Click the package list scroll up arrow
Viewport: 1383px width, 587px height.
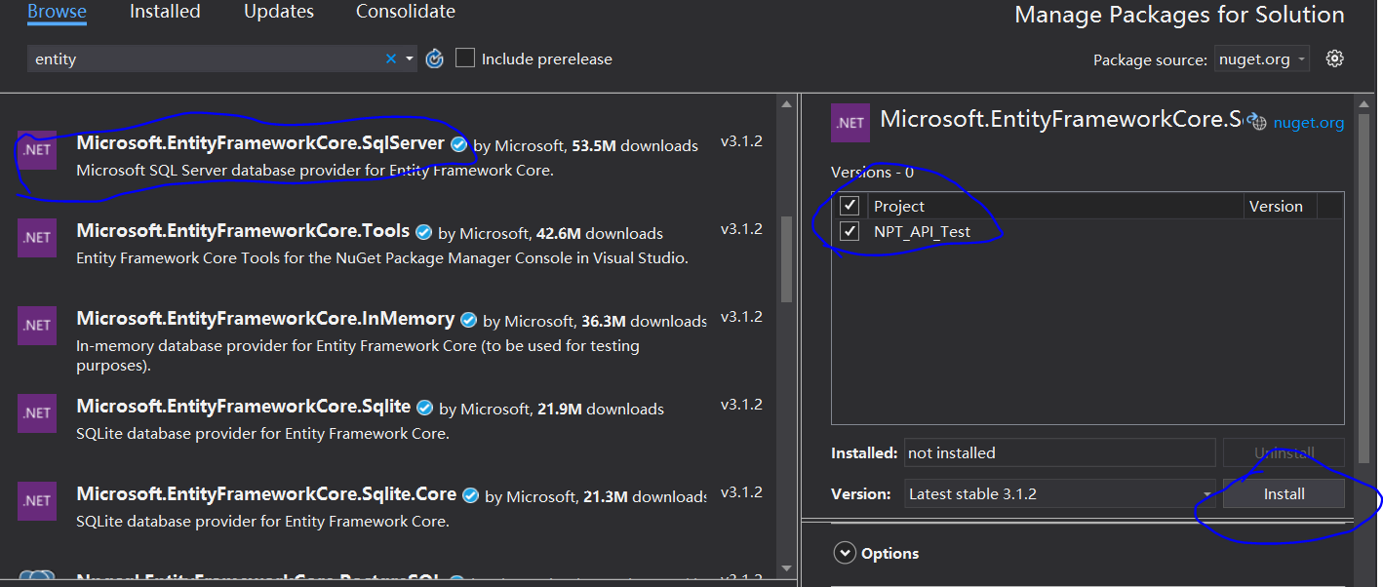(x=787, y=103)
